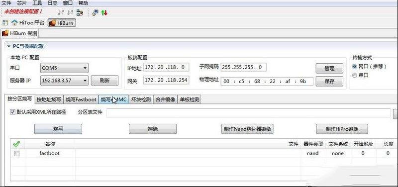Switch to 单板检测 tab

click(x=190, y=99)
